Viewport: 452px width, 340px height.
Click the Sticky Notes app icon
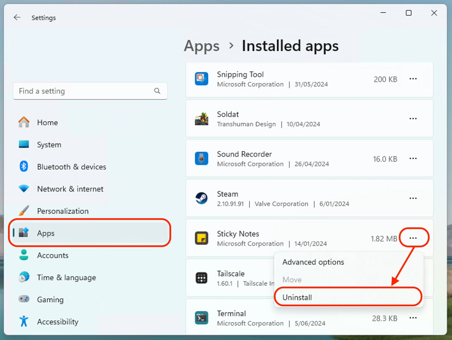pyautogui.click(x=202, y=238)
